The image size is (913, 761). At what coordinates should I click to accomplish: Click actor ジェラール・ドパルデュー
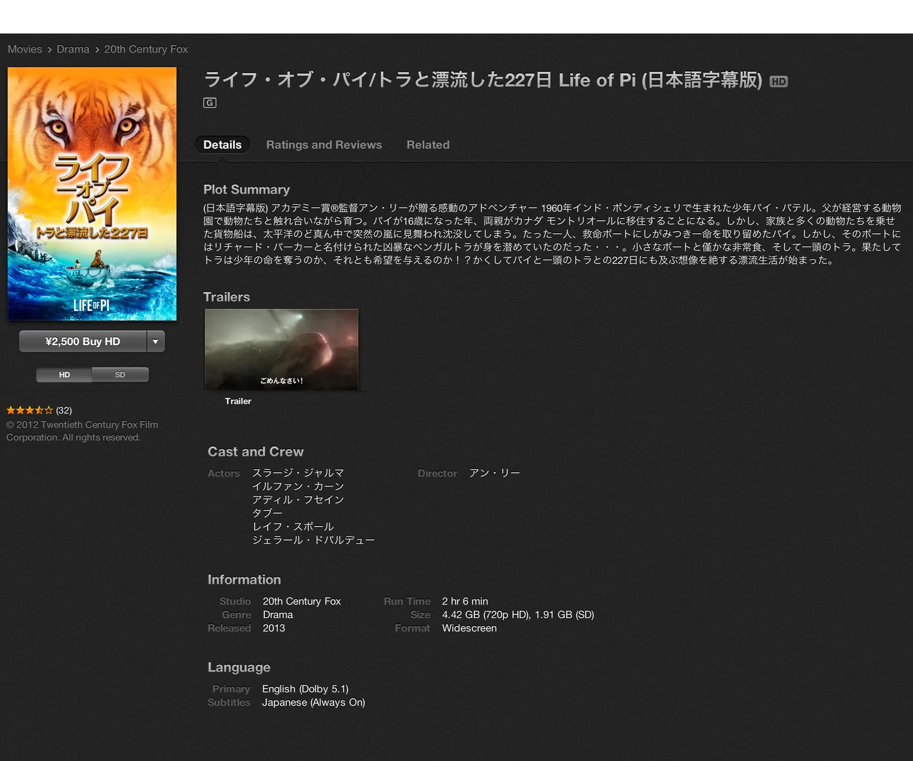pyautogui.click(x=313, y=540)
